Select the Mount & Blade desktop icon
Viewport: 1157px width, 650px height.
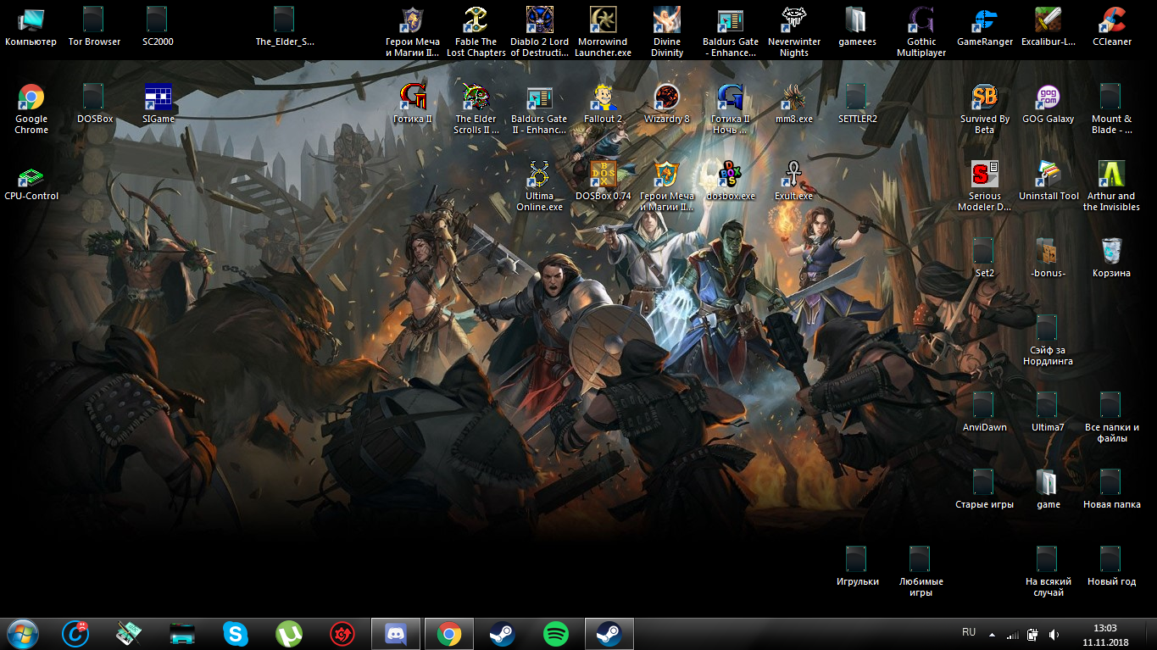(1112, 109)
